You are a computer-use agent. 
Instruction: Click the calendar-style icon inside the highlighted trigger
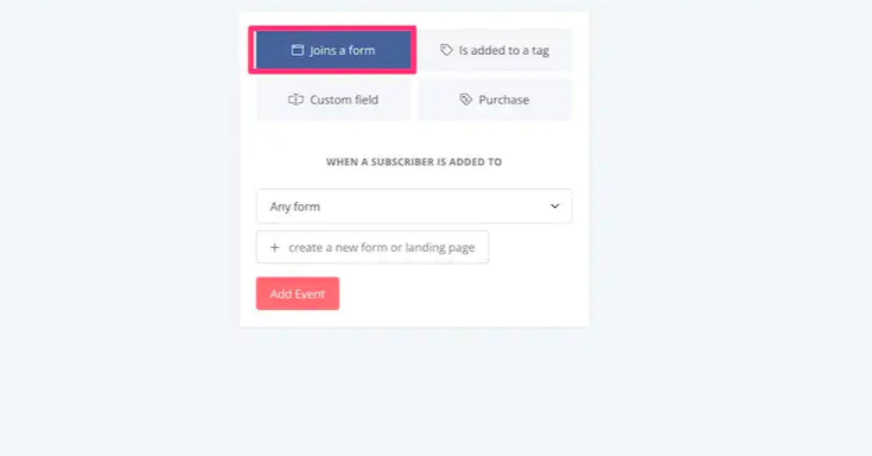pyautogui.click(x=299, y=50)
